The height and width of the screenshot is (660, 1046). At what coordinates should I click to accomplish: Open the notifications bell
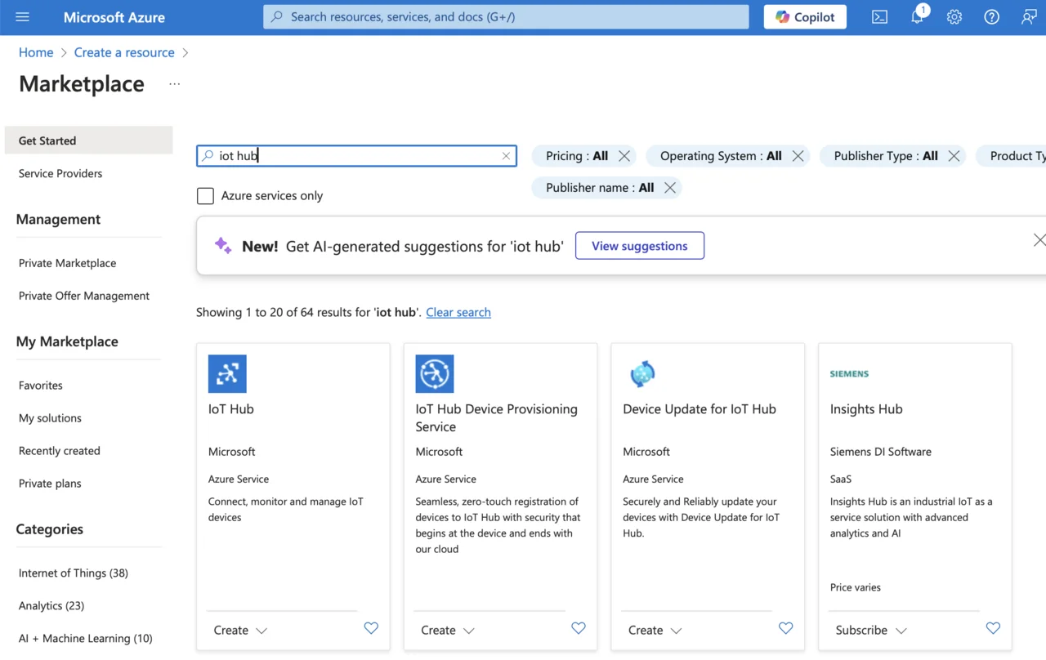(917, 17)
